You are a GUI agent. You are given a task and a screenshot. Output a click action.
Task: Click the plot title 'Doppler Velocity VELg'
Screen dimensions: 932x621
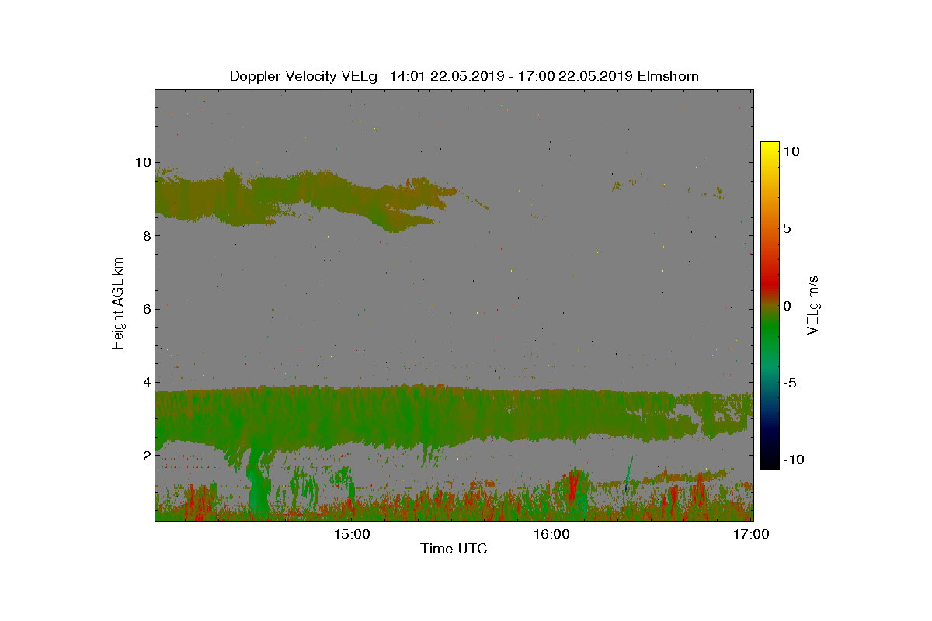pyautogui.click(x=303, y=76)
